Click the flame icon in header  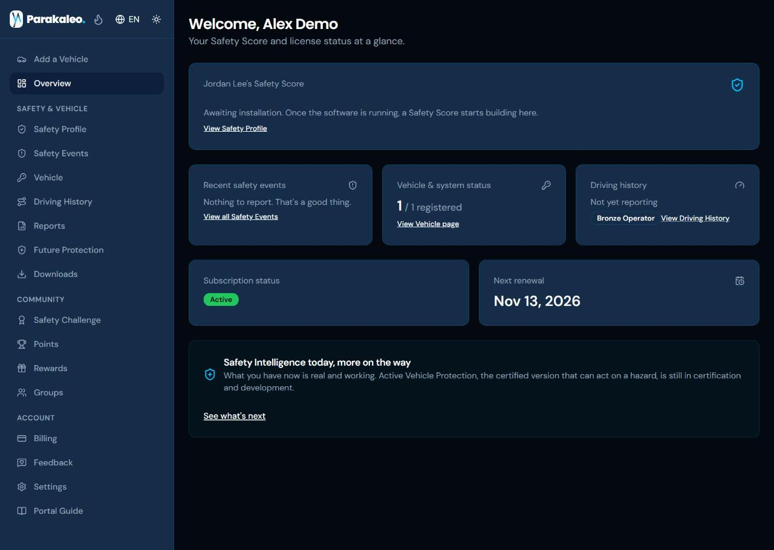point(99,19)
